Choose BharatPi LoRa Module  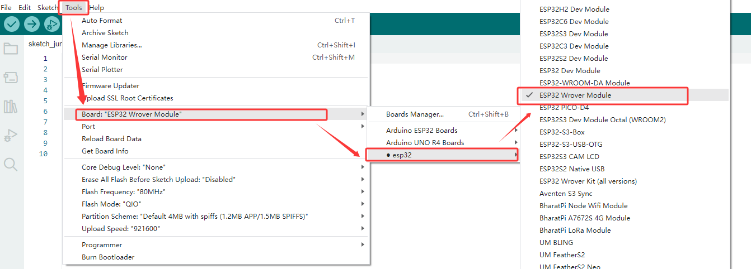(625, 230)
